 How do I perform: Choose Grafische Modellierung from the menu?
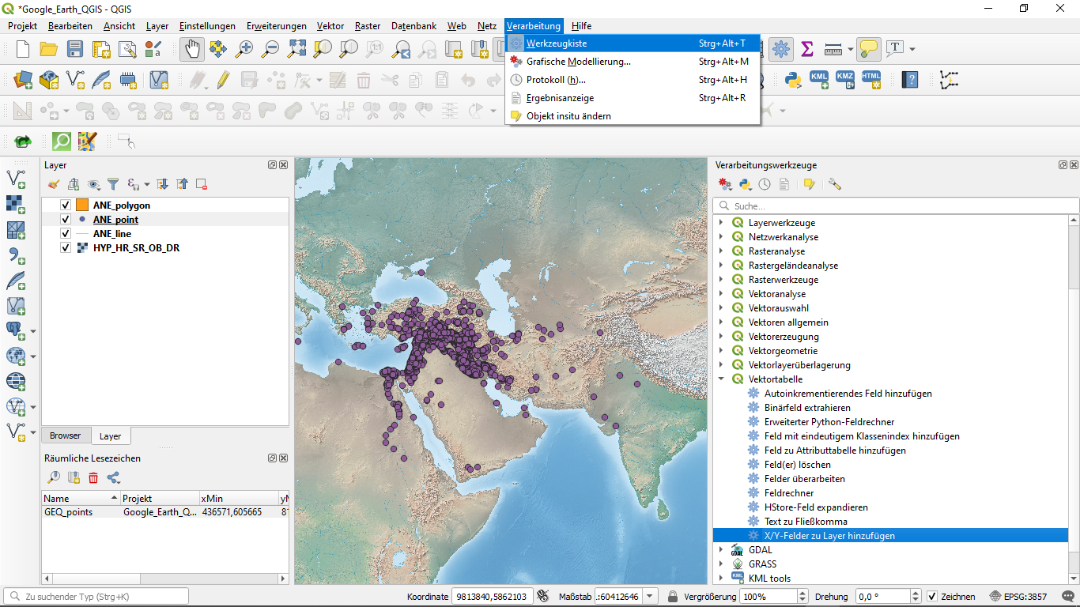pos(578,62)
